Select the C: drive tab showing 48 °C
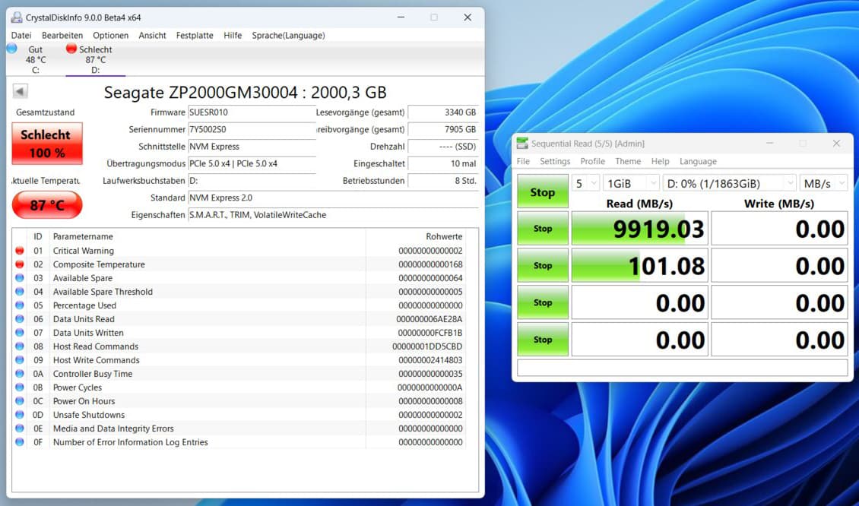Image resolution: width=859 pixels, height=506 pixels. 36,59
